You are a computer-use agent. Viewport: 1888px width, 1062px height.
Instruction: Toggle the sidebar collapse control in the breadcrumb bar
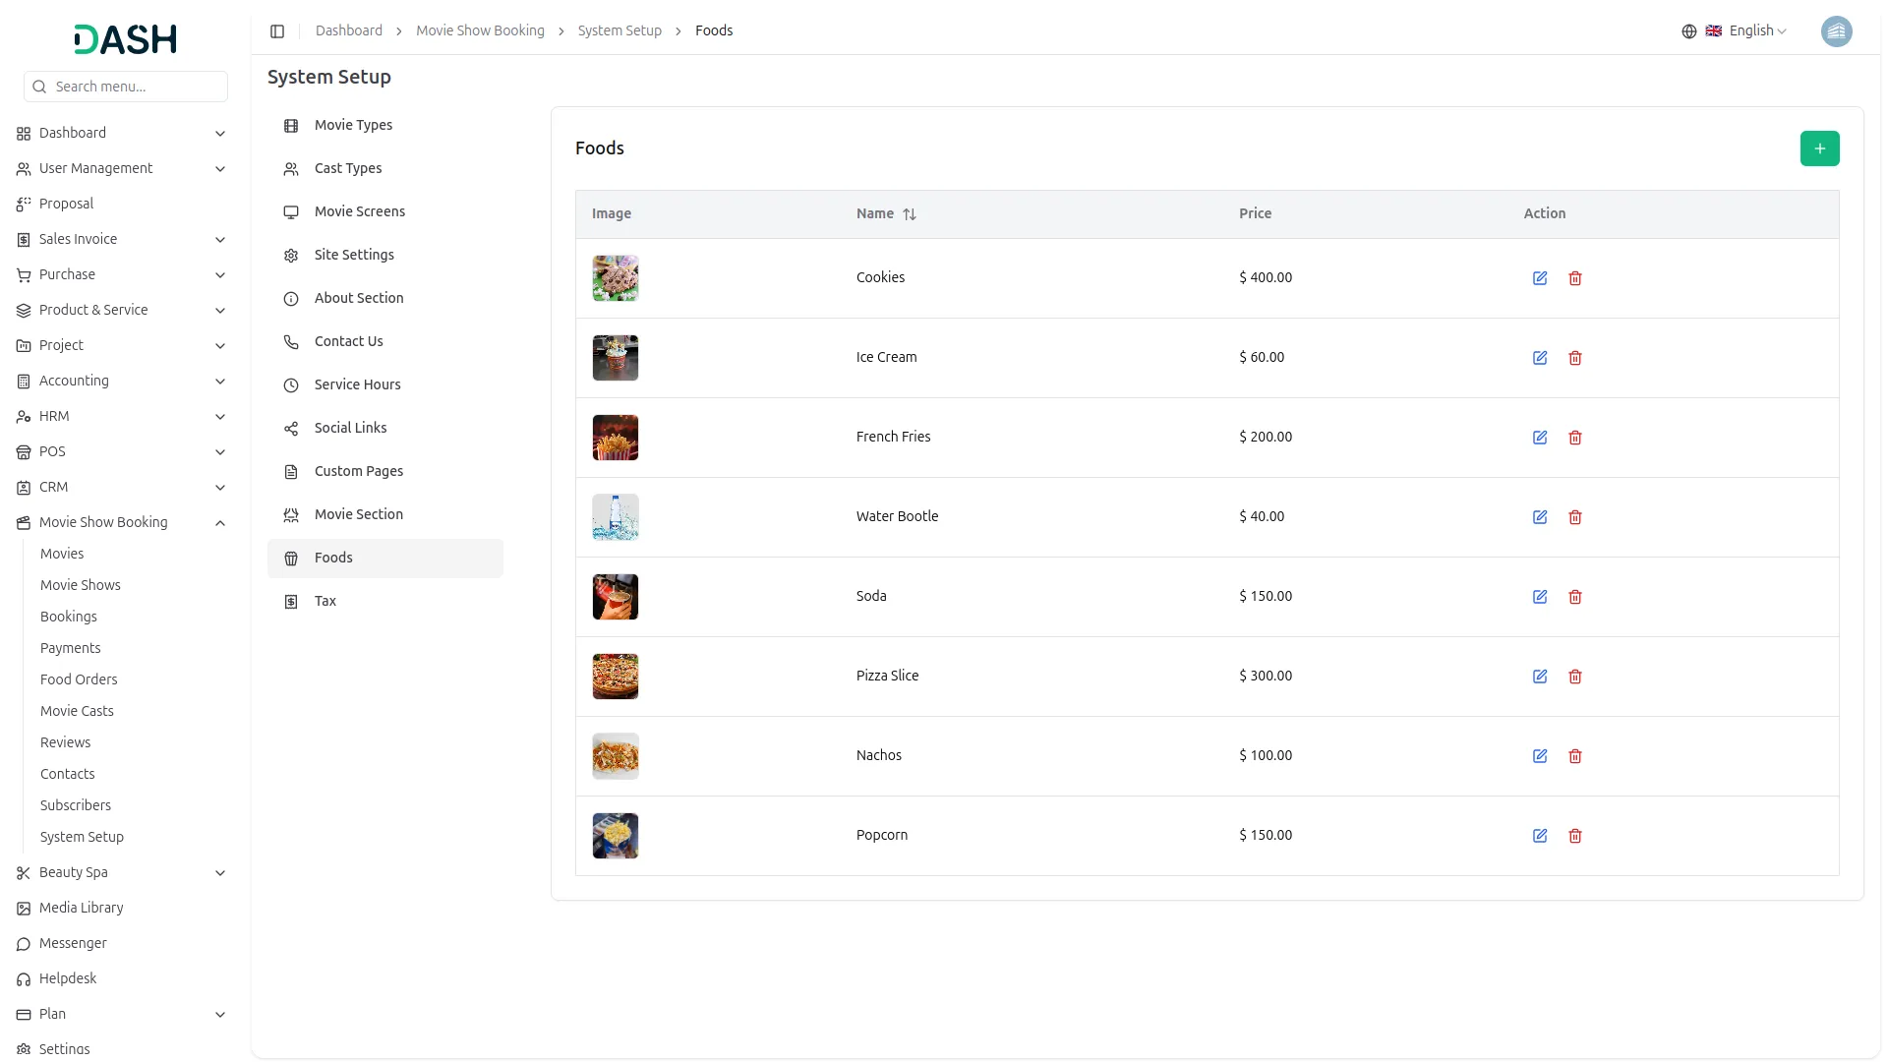tap(277, 31)
